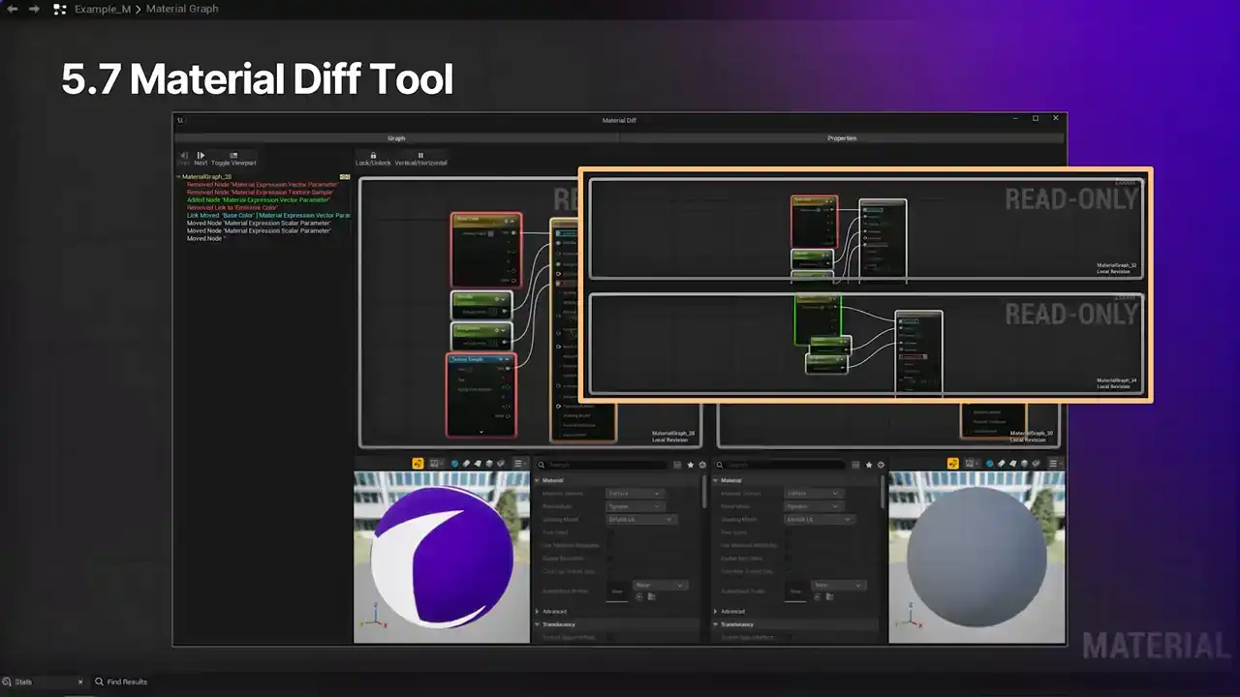Click the Next difference button

click(201, 157)
